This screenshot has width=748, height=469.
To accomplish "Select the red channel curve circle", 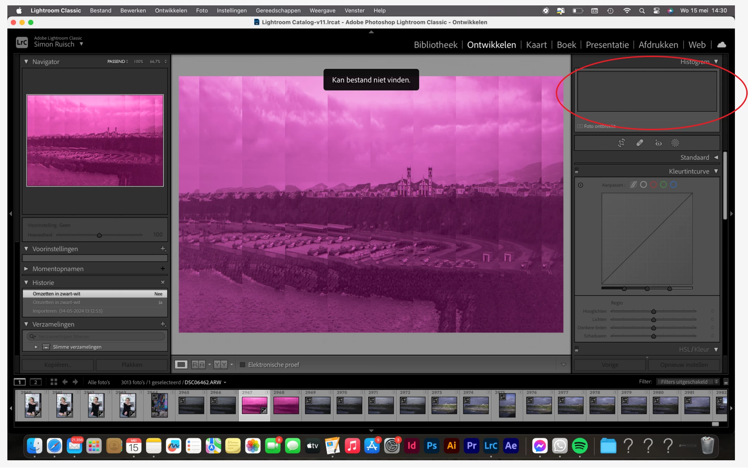I will 653,185.
